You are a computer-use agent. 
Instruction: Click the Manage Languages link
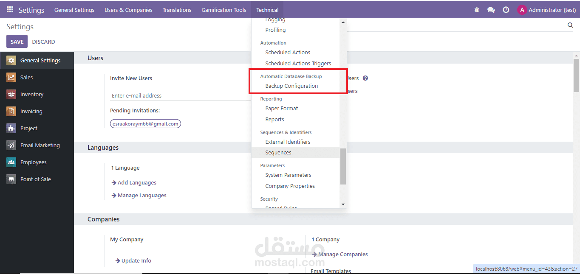coord(142,196)
